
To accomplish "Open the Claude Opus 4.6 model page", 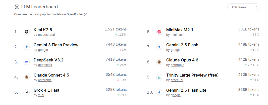I will (182, 60).
